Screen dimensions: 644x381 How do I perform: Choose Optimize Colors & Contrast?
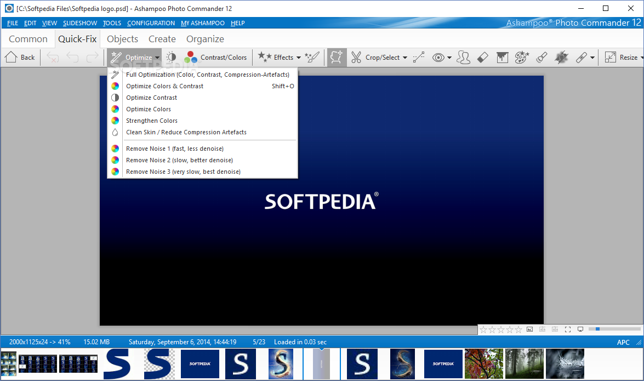pyautogui.click(x=202, y=86)
